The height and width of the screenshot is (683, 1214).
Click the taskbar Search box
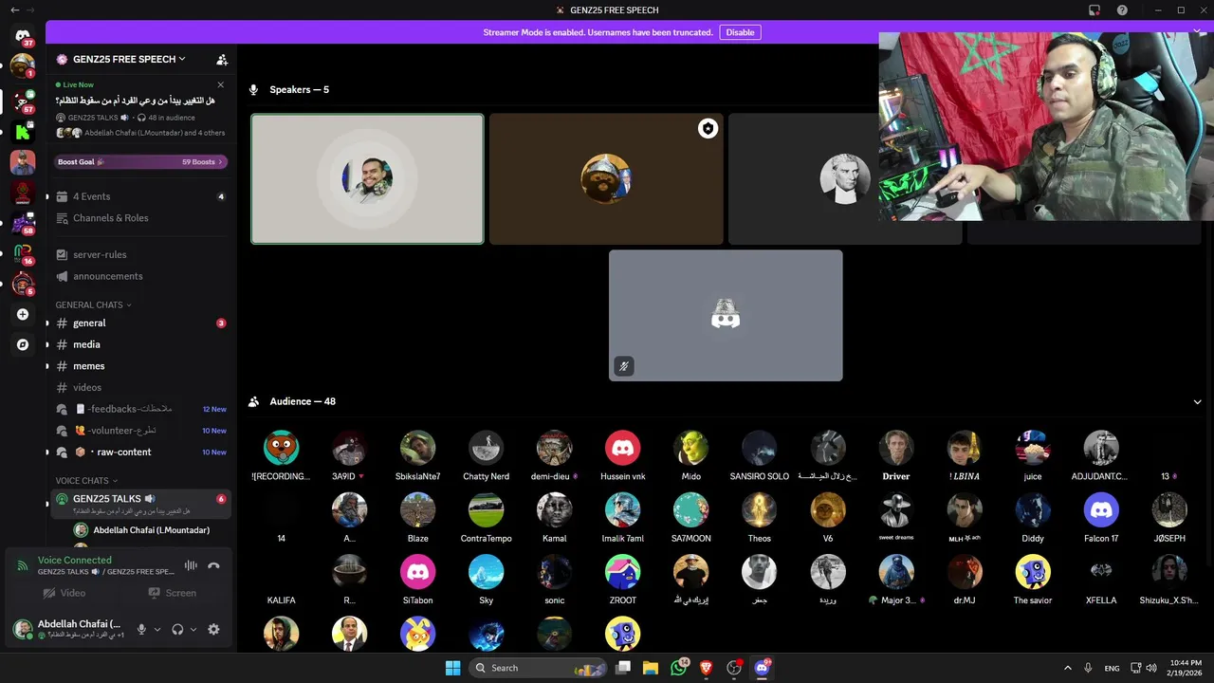538,668
